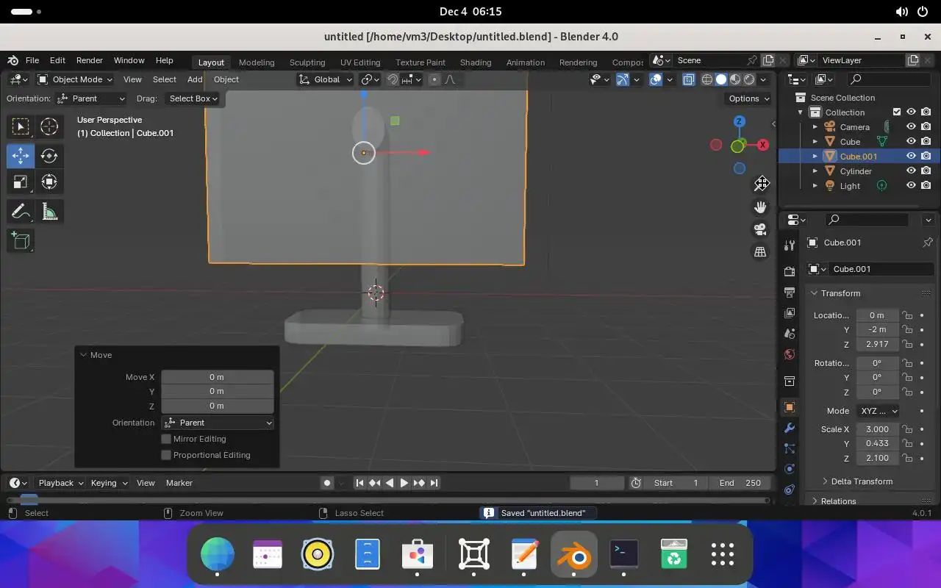Screen dimensions: 941x588
Task: Open the Options popover button
Action: click(x=748, y=98)
